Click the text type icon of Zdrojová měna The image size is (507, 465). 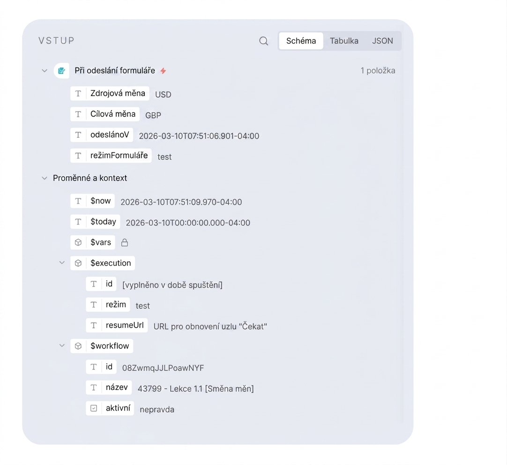click(78, 93)
